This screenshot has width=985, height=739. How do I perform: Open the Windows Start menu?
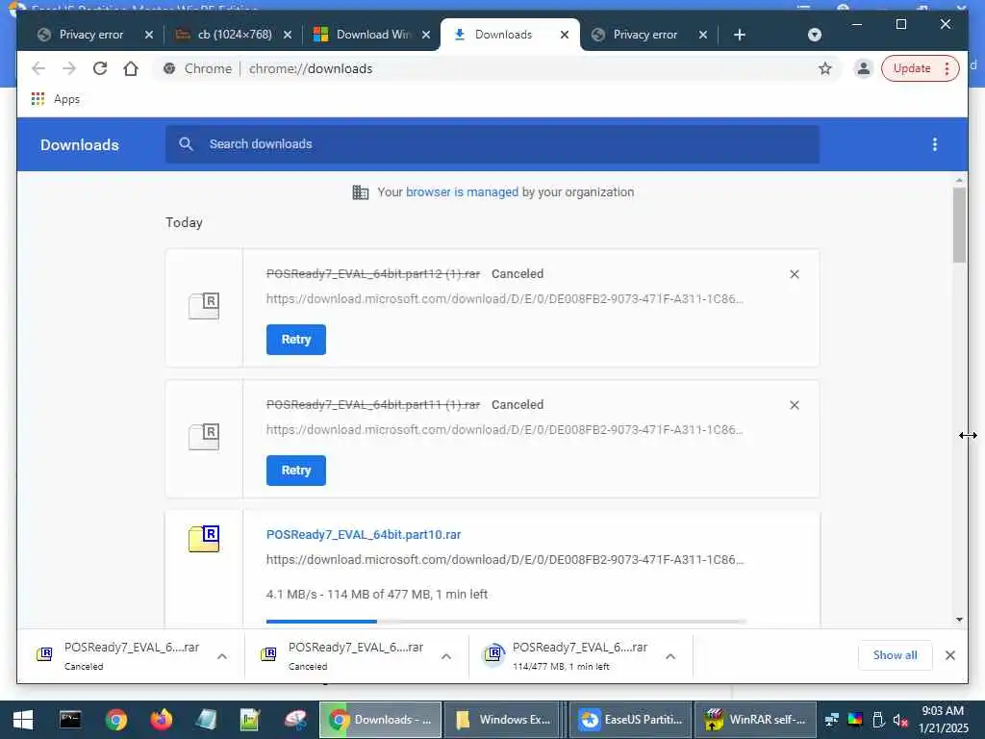pyautogui.click(x=23, y=720)
